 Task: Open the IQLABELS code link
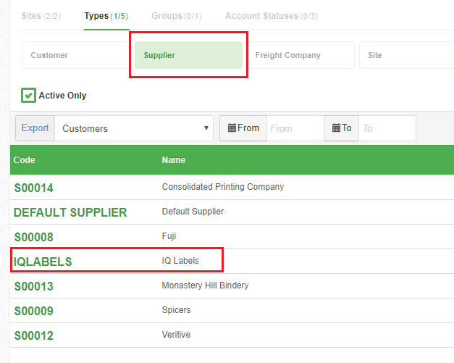[43, 262]
